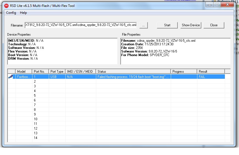239x155 pixels.
Task: Click the DRM Version line
Action: [23, 59]
